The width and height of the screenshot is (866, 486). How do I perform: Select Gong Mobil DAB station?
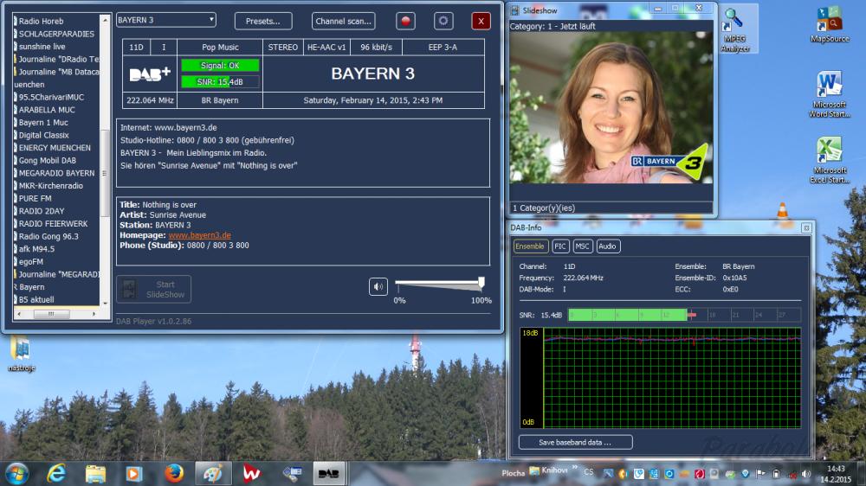click(x=48, y=161)
